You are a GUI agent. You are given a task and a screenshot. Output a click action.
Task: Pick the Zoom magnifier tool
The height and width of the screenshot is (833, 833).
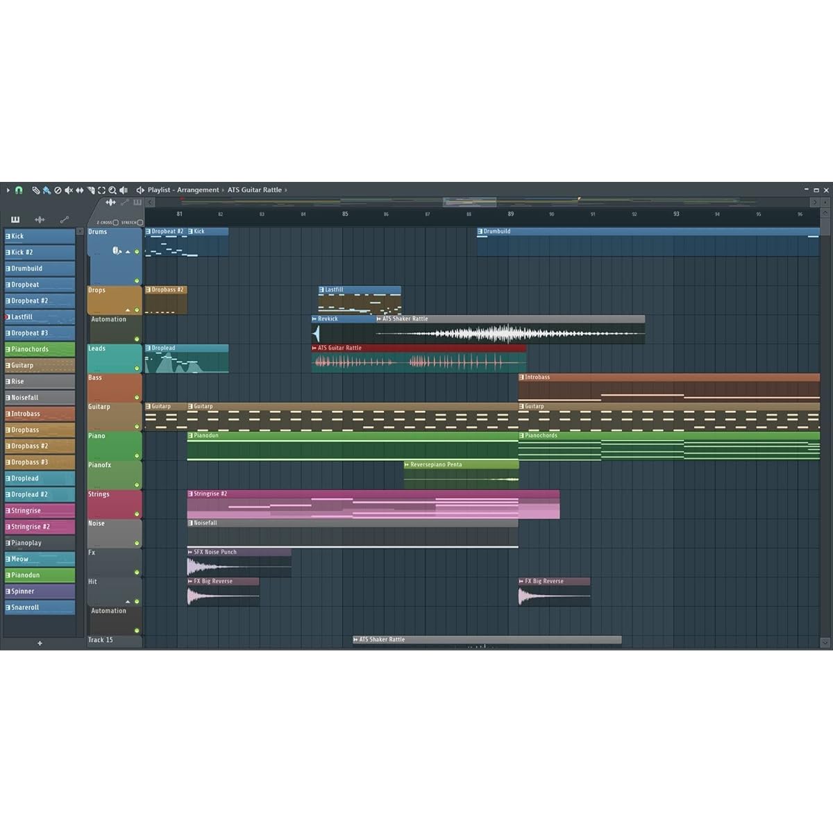(x=112, y=190)
